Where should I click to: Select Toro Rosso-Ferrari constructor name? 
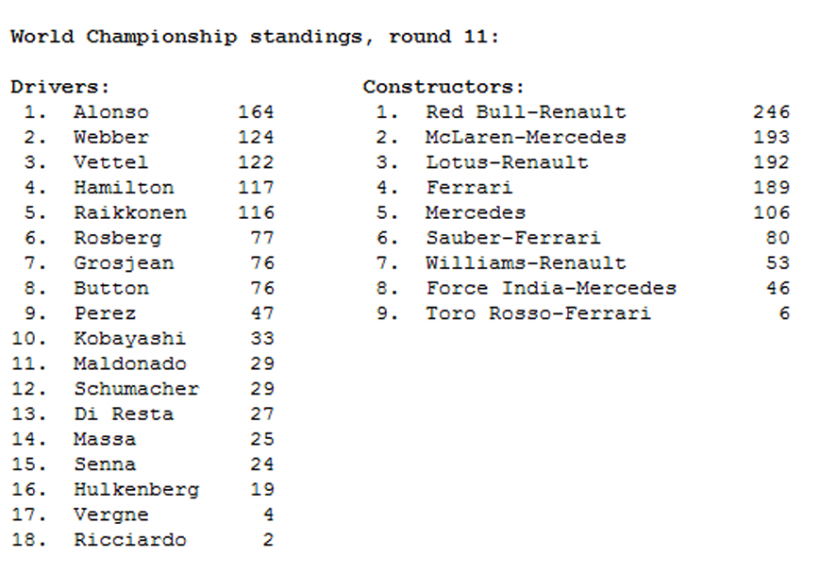(x=539, y=313)
